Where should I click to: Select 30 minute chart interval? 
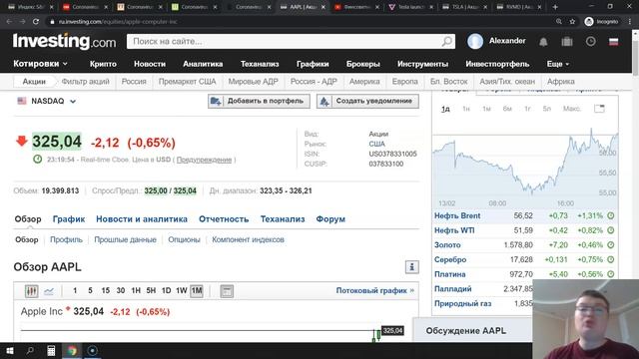(x=121, y=290)
